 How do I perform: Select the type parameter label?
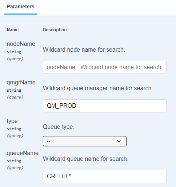click(x=12, y=121)
